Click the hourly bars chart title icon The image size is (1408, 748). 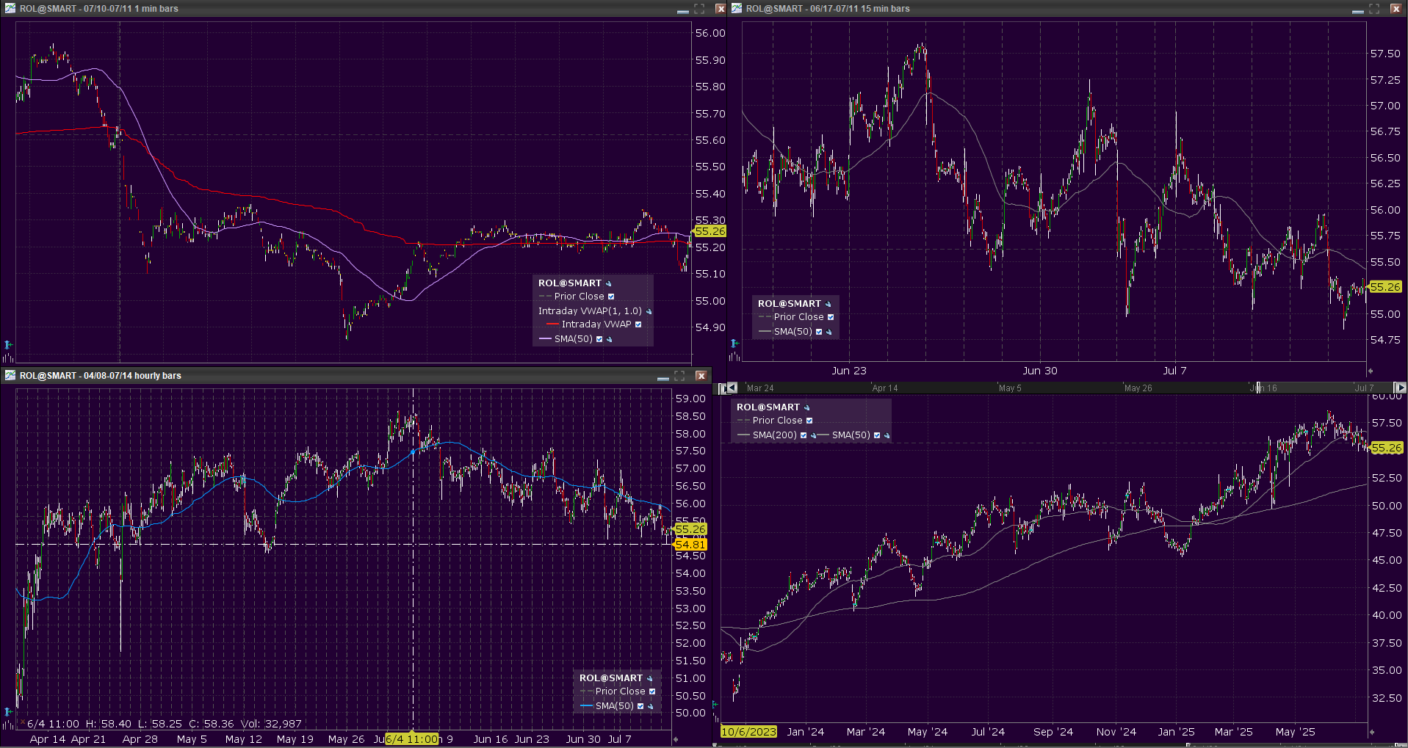tap(10, 375)
